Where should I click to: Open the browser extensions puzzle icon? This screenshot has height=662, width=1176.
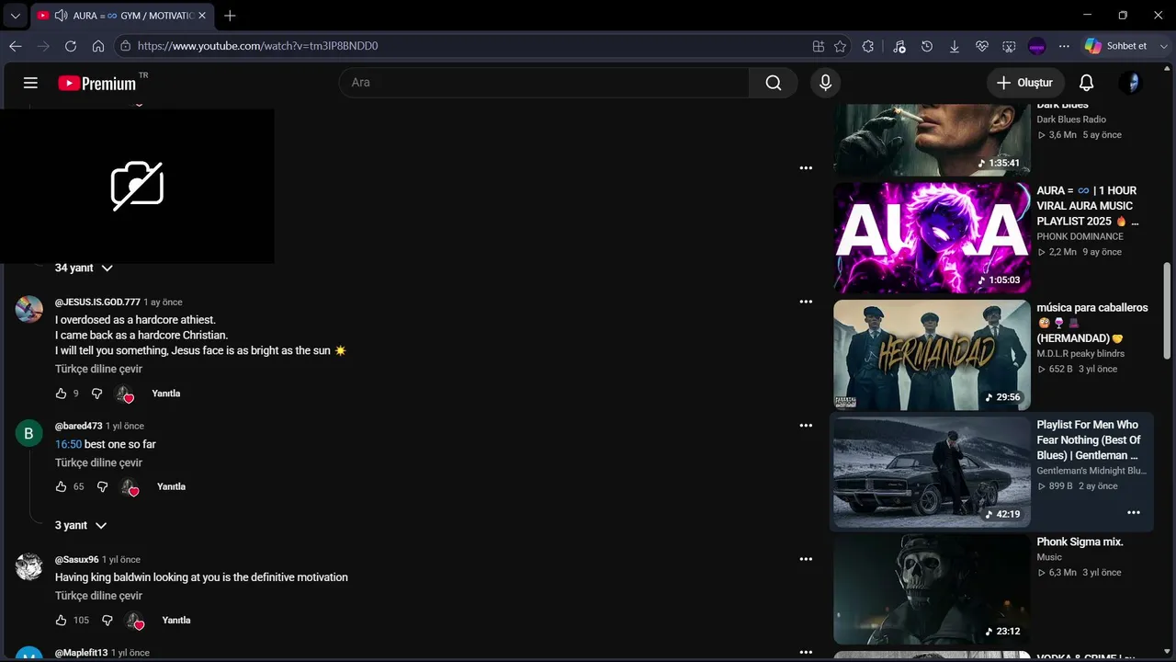click(x=868, y=46)
